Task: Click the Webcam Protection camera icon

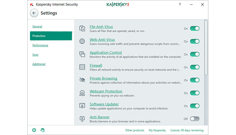Action: tap(82, 93)
